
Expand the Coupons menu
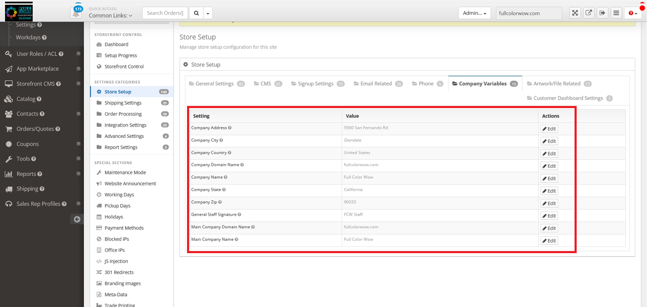click(78, 144)
